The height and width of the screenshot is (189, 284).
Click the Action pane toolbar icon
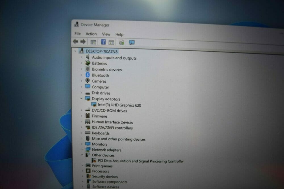(111, 43)
